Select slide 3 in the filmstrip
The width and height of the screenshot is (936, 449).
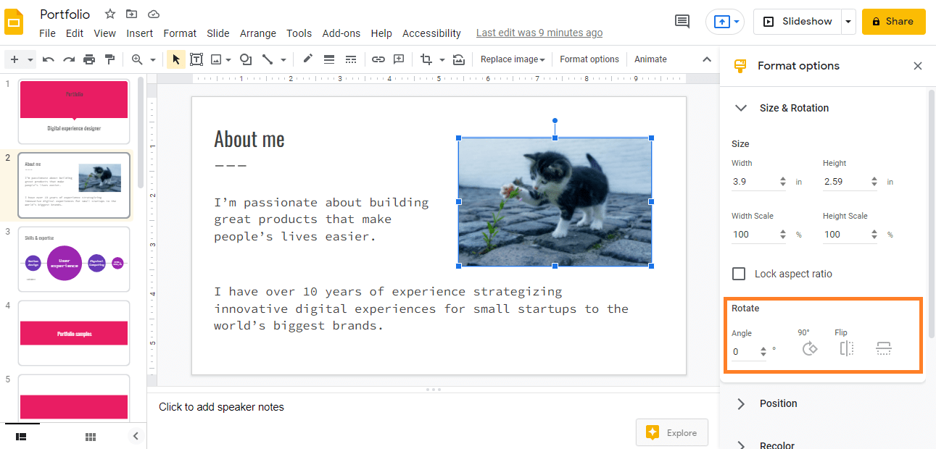pyautogui.click(x=73, y=259)
